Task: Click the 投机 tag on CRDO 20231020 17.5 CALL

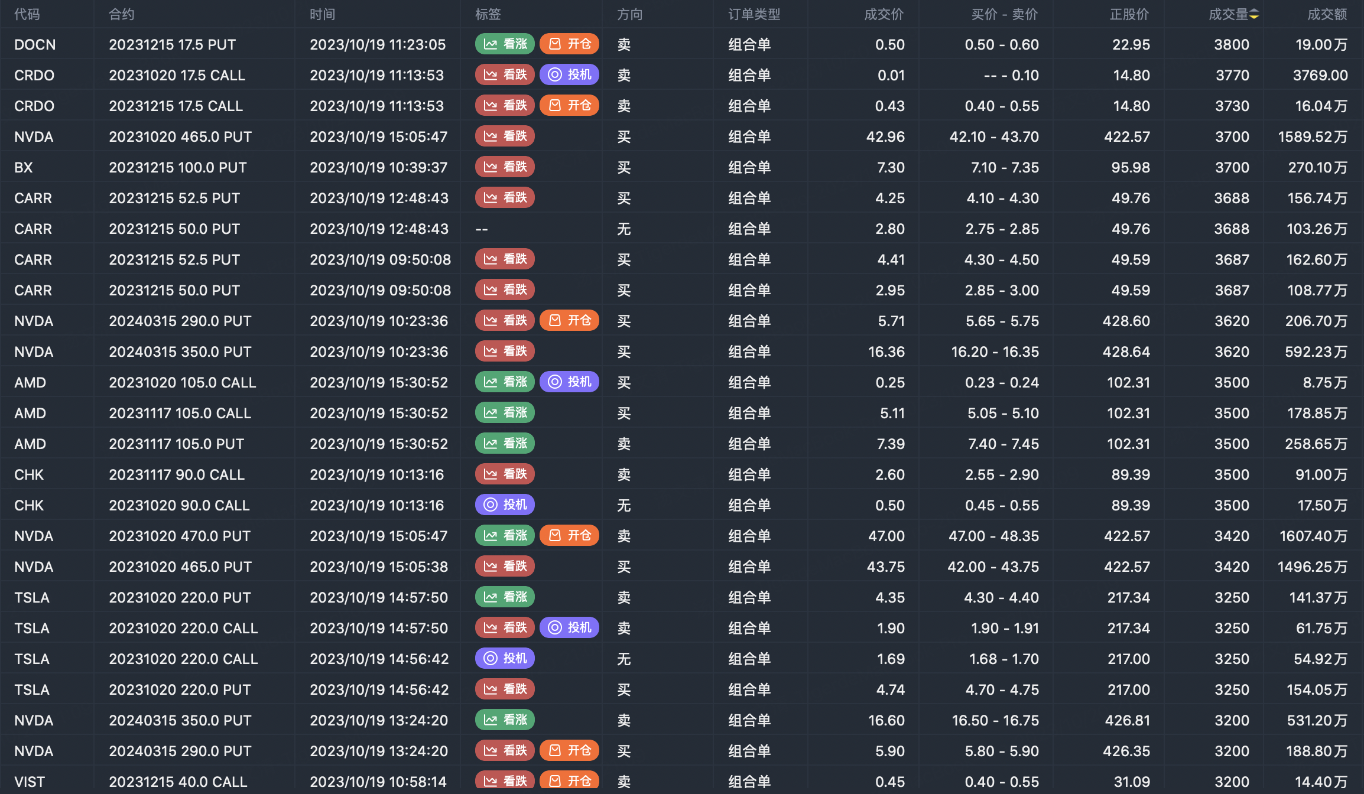Action: [x=570, y=74]
